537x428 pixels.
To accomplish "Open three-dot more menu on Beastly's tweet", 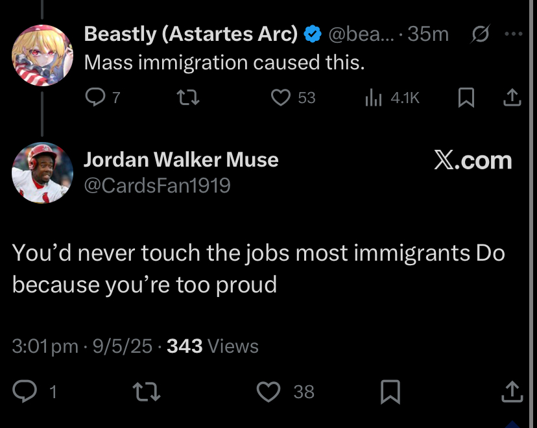I will click(514, 34).
